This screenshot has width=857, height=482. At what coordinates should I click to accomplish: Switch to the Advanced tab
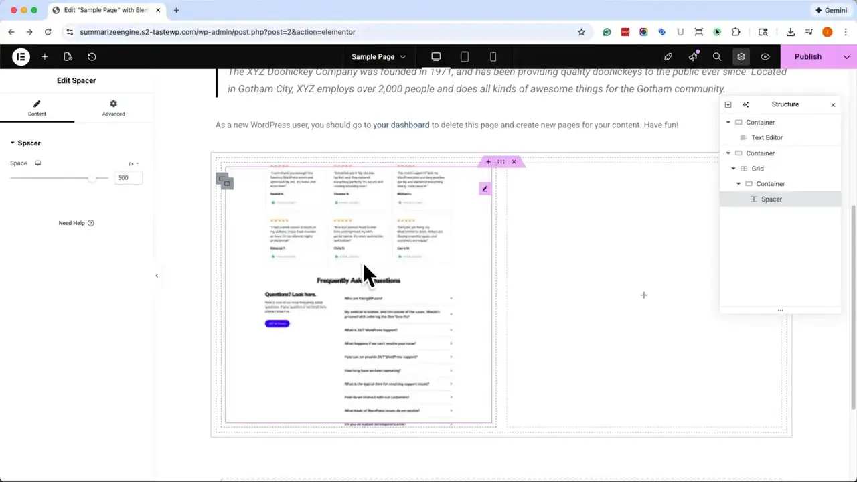113,108
